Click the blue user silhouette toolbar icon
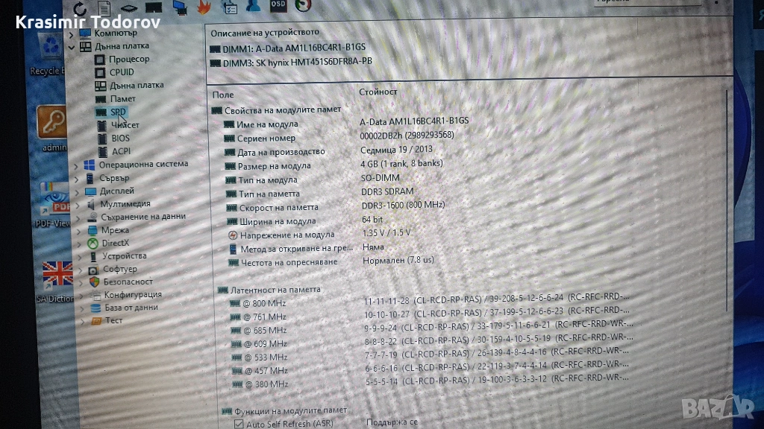764x429 pixels. pyautogui.click(x=254, y=6)
